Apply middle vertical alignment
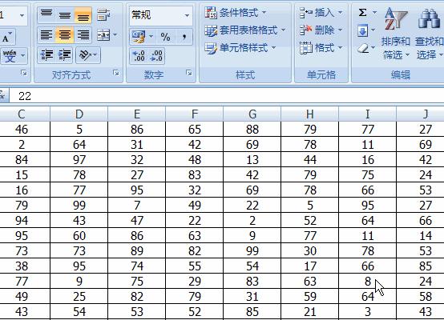This screenshot has width=444, height=320. coord(65,14)
